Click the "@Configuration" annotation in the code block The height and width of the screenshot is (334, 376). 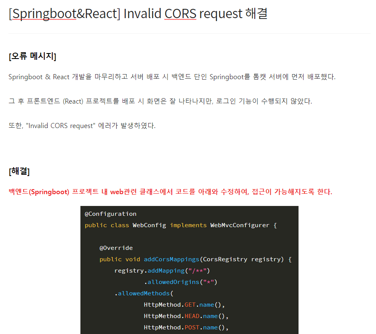(111, 214)
